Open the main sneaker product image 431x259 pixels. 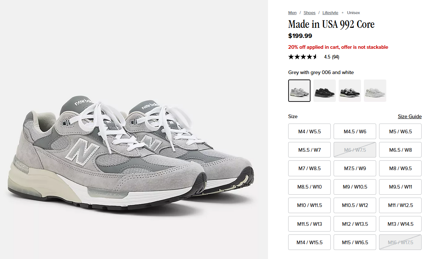(x=134, y=129)
